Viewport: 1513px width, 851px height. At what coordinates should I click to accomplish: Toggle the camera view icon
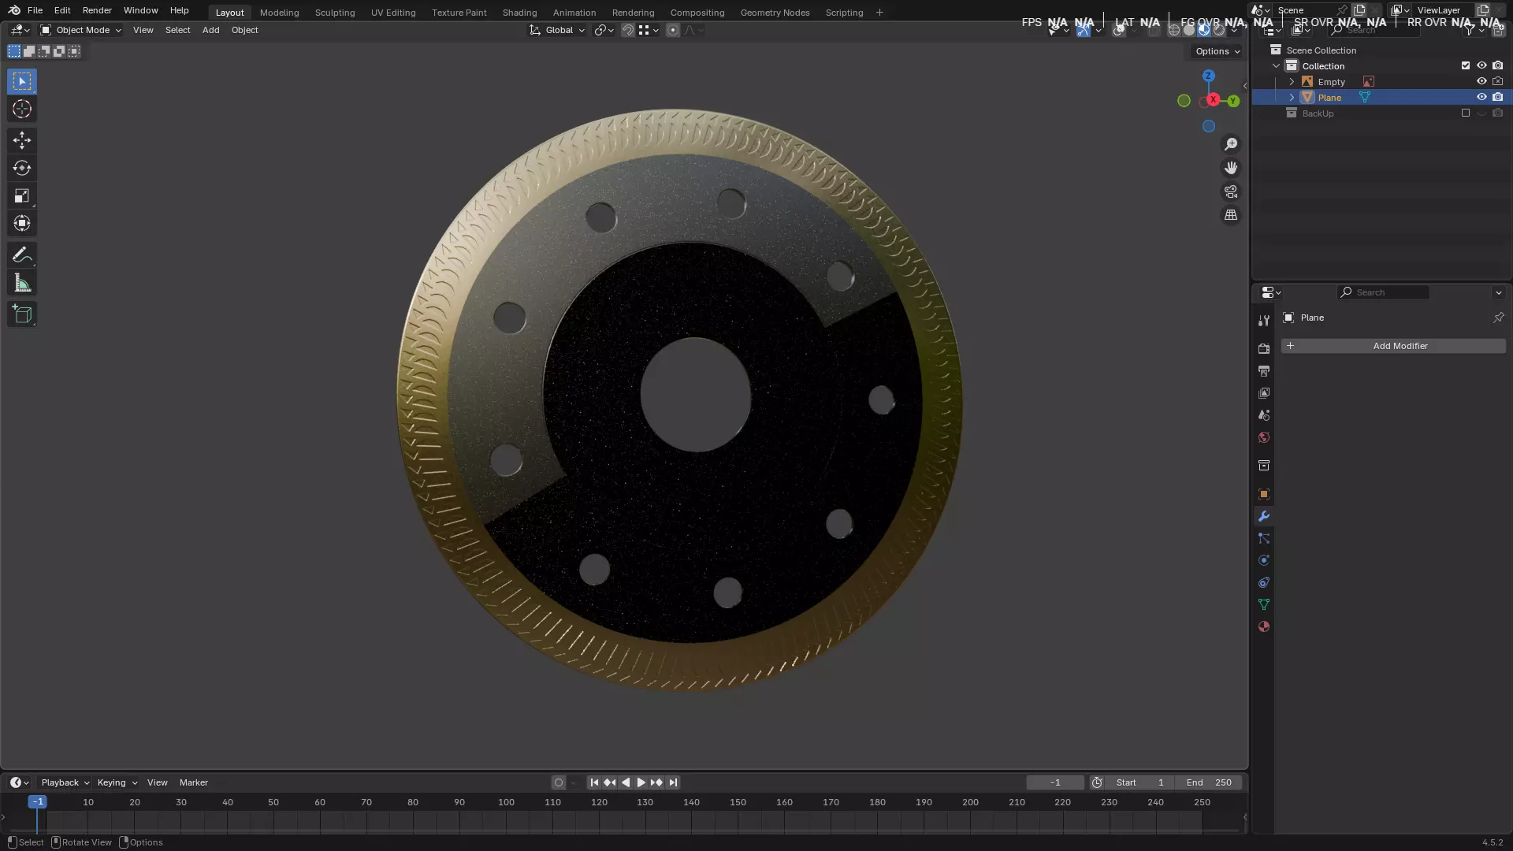tap(1231, 191)
